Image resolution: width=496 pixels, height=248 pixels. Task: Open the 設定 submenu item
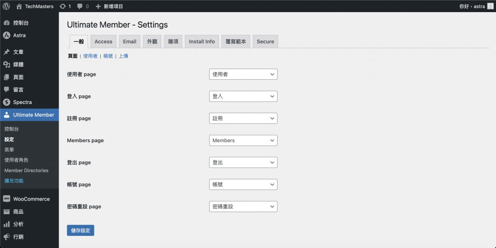point(9,139)
